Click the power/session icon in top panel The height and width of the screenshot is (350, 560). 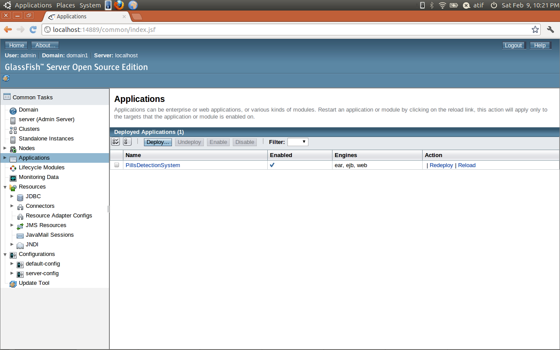(494, 5)
